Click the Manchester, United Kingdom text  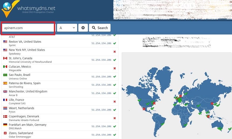coord(28,91)
